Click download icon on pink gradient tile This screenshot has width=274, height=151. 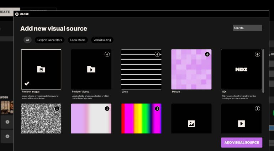tap(107, 109)
